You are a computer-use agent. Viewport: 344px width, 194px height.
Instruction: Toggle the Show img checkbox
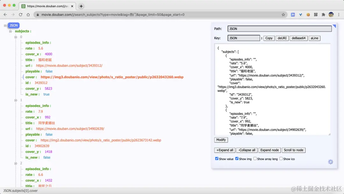(237, 159)
